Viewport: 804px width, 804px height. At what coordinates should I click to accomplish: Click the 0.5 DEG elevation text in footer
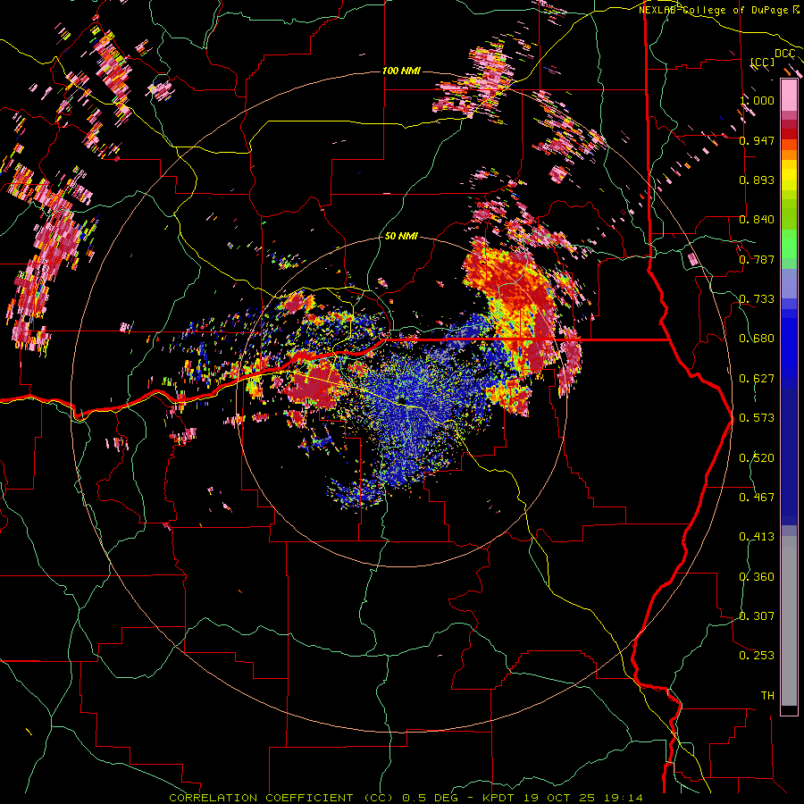tap(429, 798)
